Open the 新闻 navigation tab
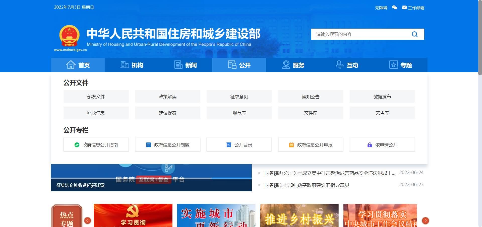The width and height of the screenshot is (482, 227). 185,65
